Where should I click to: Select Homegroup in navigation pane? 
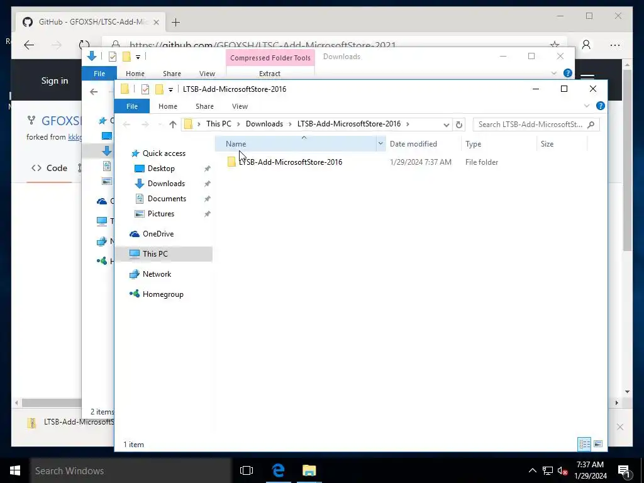click(x=163, y=294)
